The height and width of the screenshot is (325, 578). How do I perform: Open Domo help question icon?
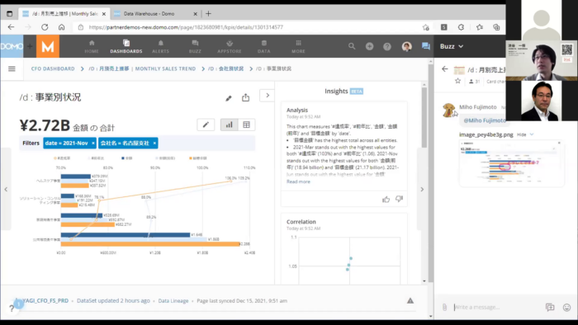[x=387, y=46]
